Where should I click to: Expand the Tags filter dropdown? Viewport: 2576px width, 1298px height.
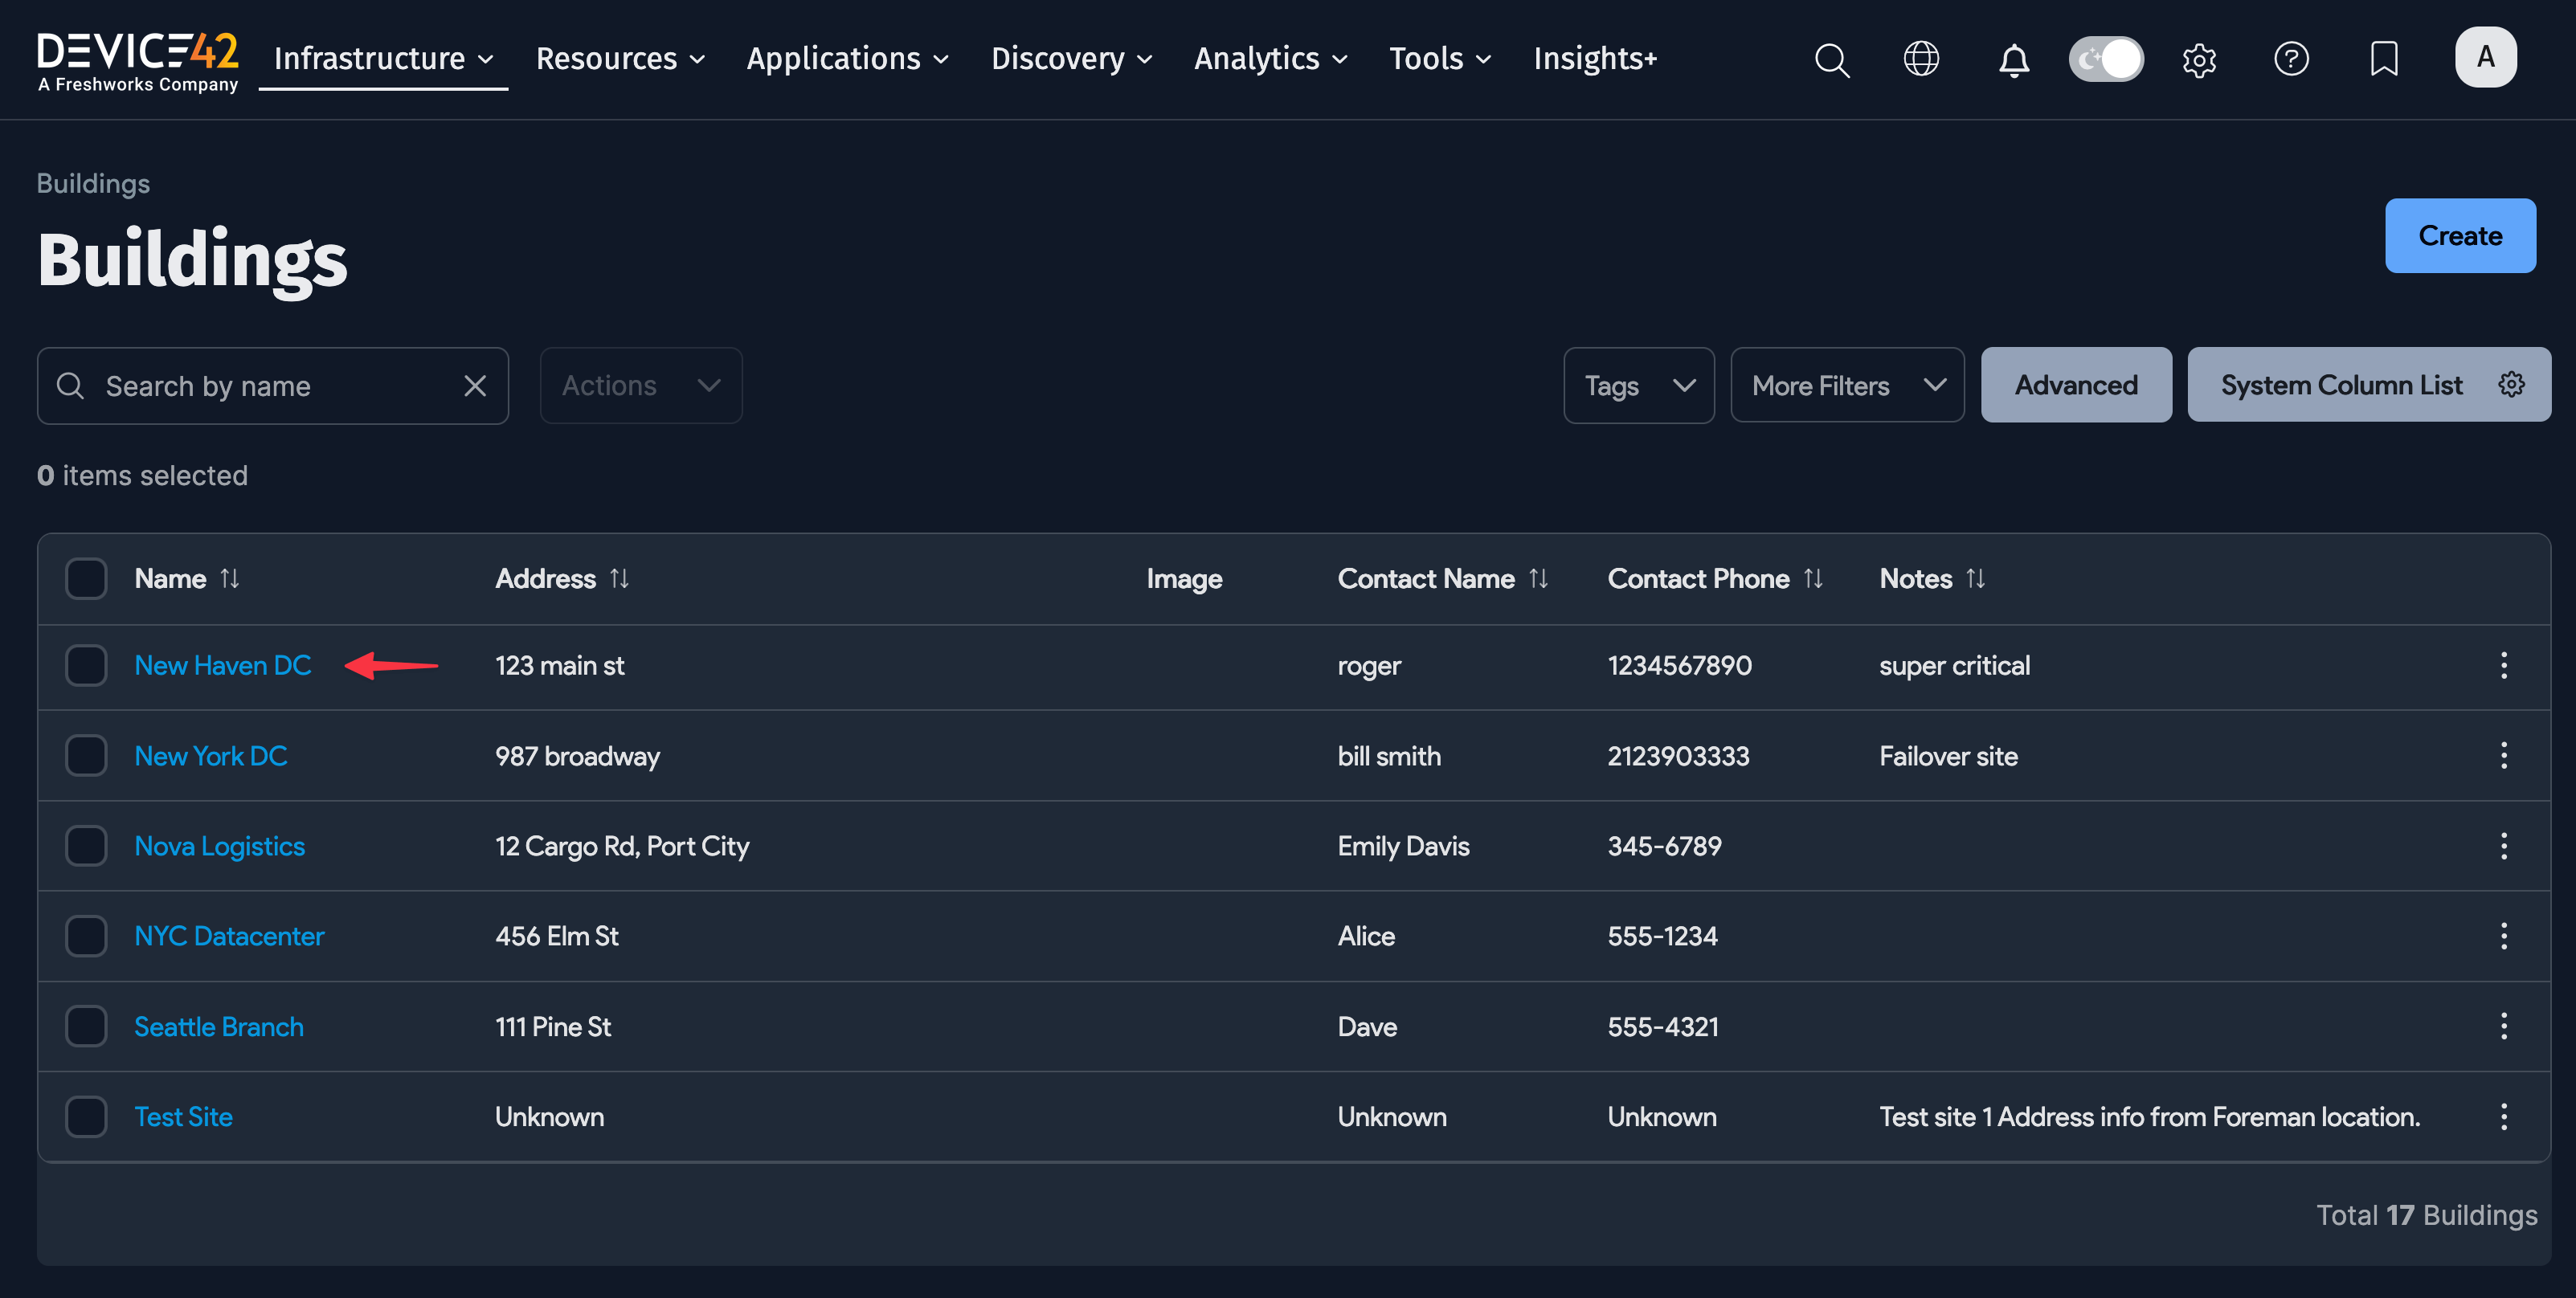pos(1638,386)
